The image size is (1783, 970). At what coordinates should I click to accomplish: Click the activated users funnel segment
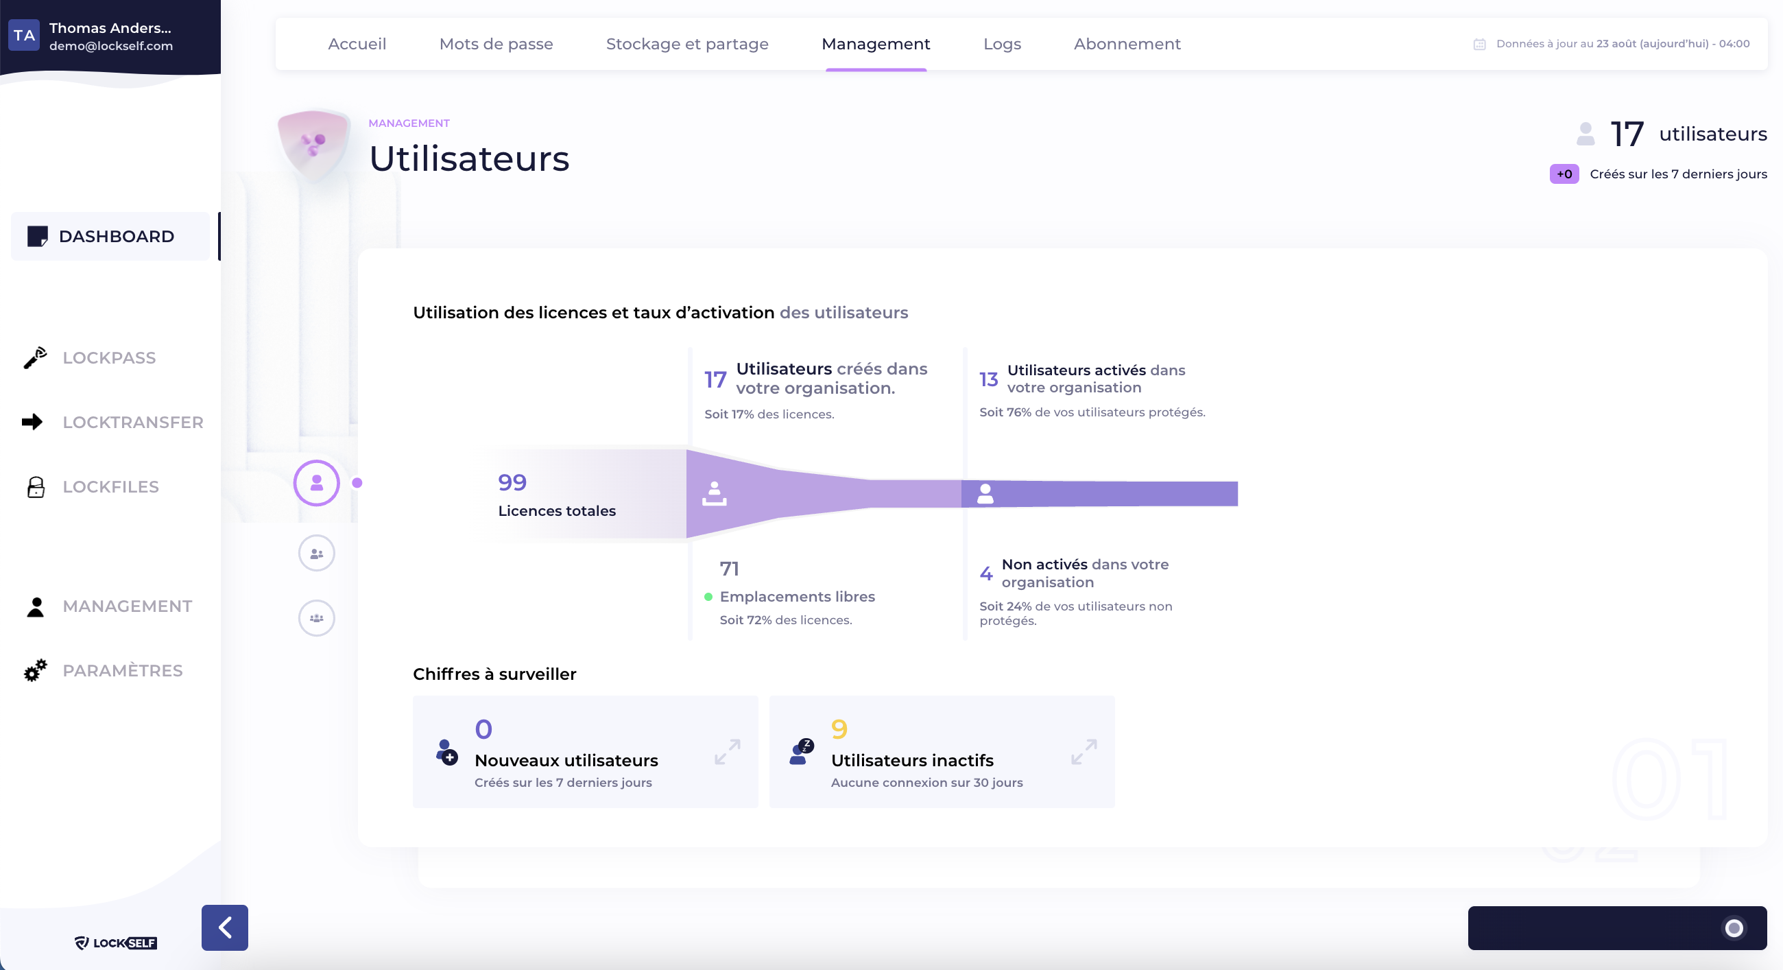click(1099, 494)
